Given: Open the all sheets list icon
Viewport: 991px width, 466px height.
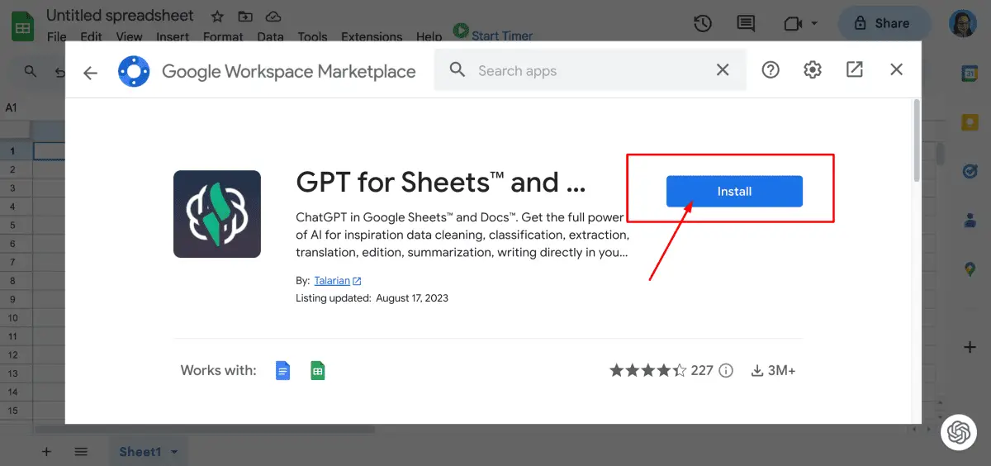Looking at the screenshot, I should (x=81, y=451).
